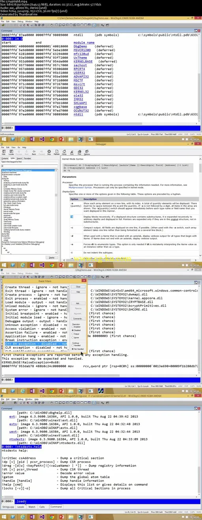Open Watch tab in bottom WinDbg
202x520 pixels.
32,507
